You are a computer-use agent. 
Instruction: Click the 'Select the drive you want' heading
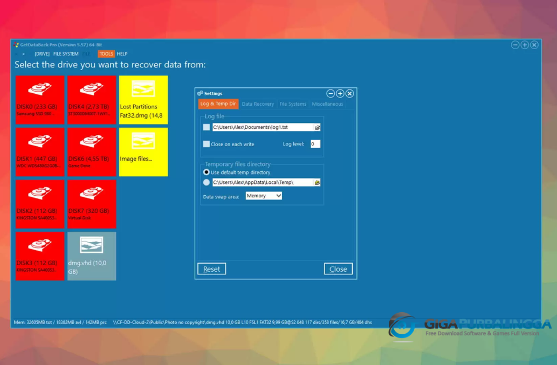pos(110,65)
